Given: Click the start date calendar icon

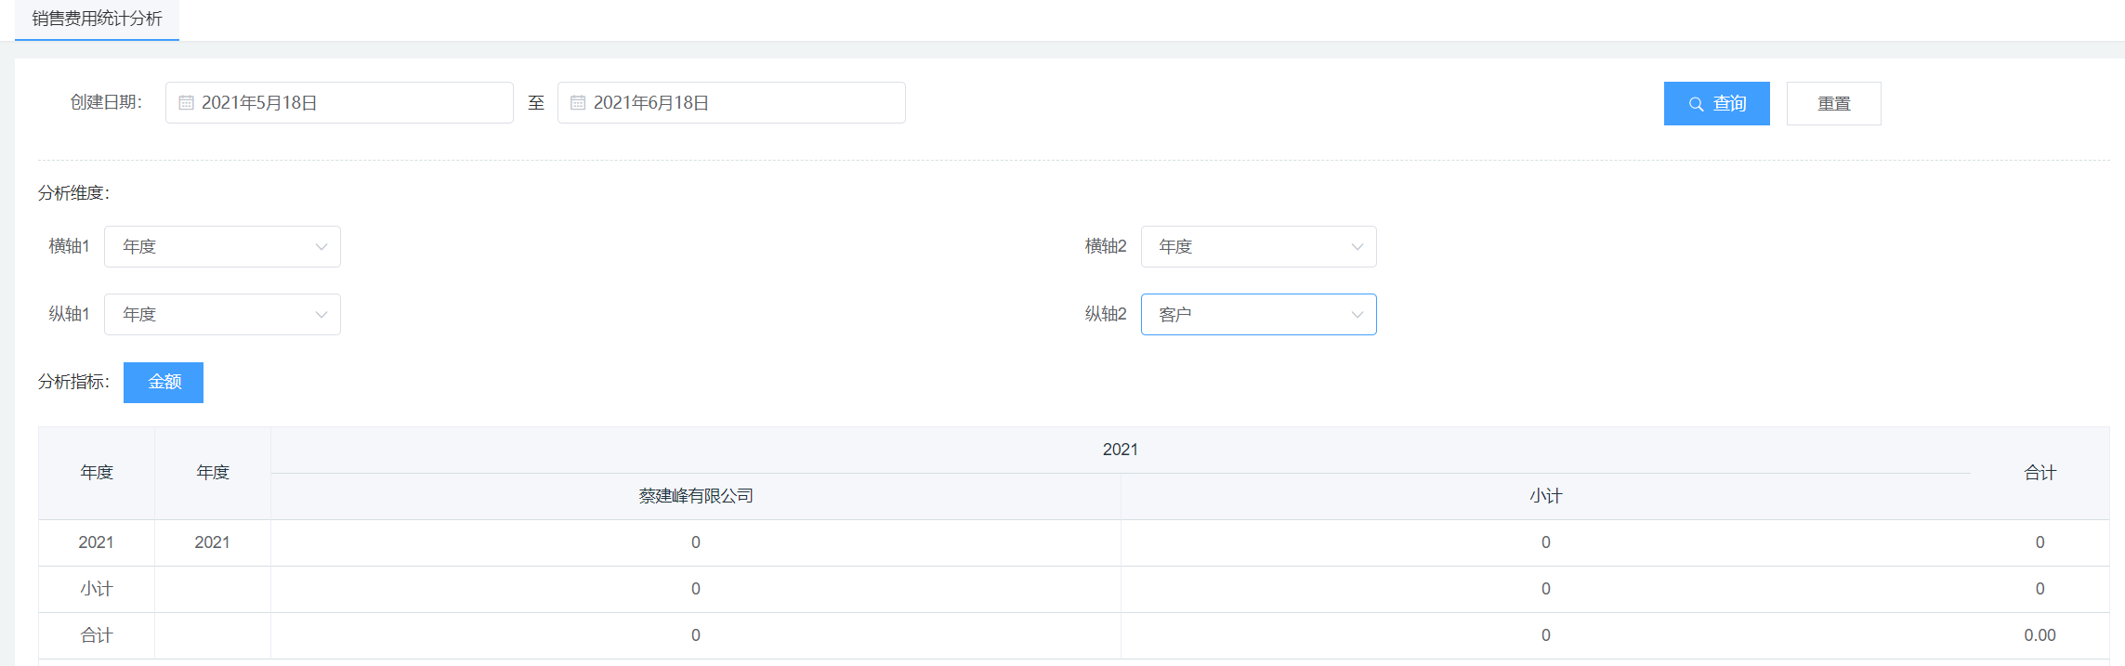Looking at the screenshot, I should click(x=186, y=103).
